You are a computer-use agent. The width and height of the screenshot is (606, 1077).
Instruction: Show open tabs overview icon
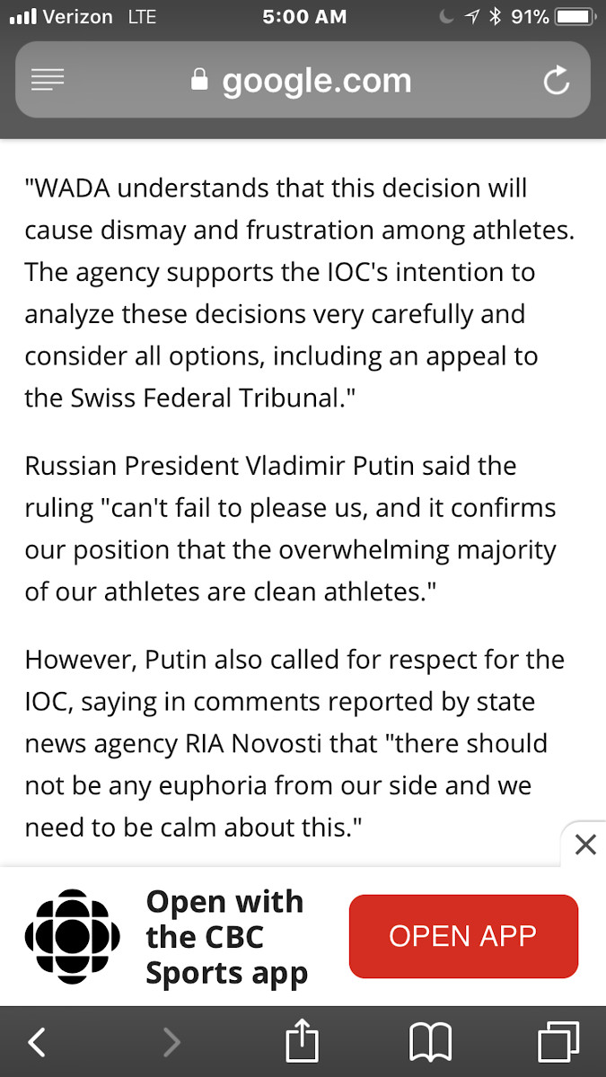[x=559, y=1042]
